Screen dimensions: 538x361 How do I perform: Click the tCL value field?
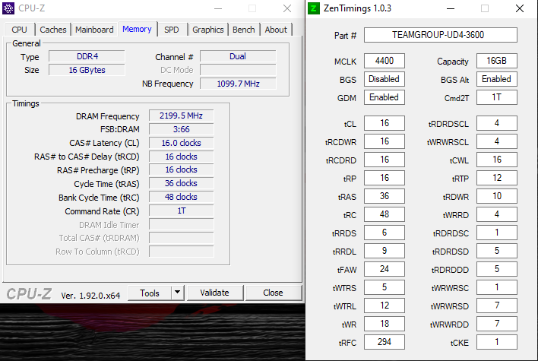pos(385,123)
